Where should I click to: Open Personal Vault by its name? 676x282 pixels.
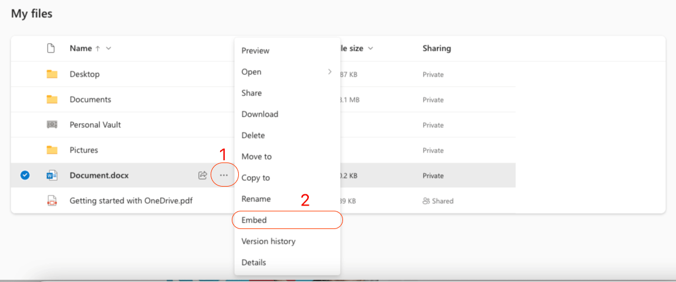coord(95,125)
